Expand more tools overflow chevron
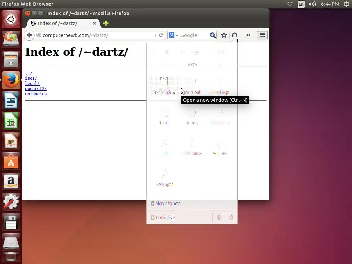352x264 pixels. pos(248,35)
